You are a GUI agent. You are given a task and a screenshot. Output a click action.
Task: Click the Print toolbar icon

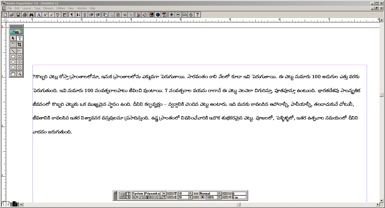pos(25,15)
